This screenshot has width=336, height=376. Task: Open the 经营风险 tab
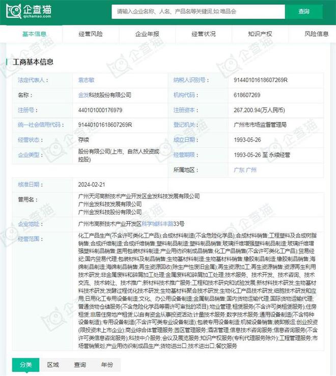click(91, 34)
